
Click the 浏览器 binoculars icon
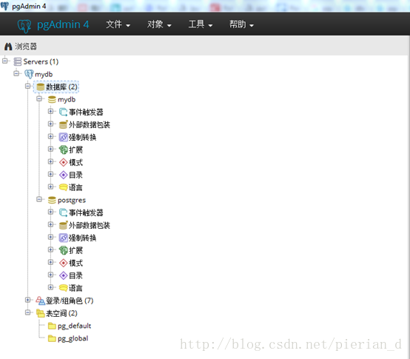coord(8,47)
